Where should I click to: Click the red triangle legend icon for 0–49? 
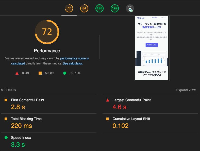(x=17, y=73)
